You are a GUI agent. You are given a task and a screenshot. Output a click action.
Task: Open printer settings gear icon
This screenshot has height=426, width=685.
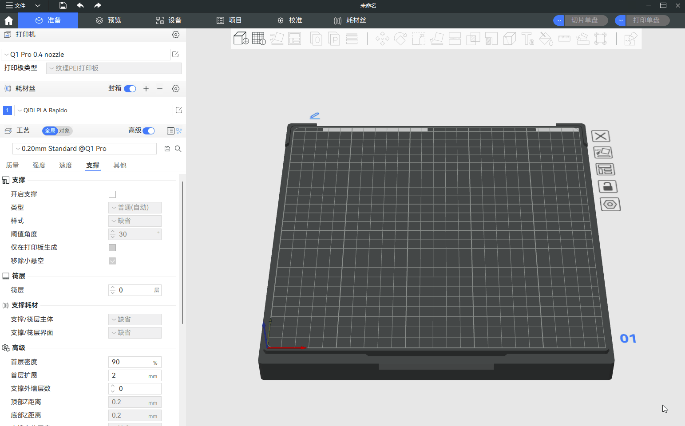tap(176, 35)
